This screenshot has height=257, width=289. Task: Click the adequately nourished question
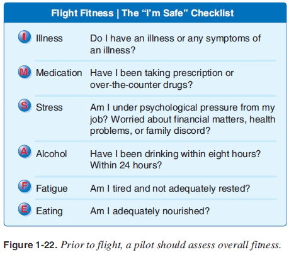click(150, 211)
